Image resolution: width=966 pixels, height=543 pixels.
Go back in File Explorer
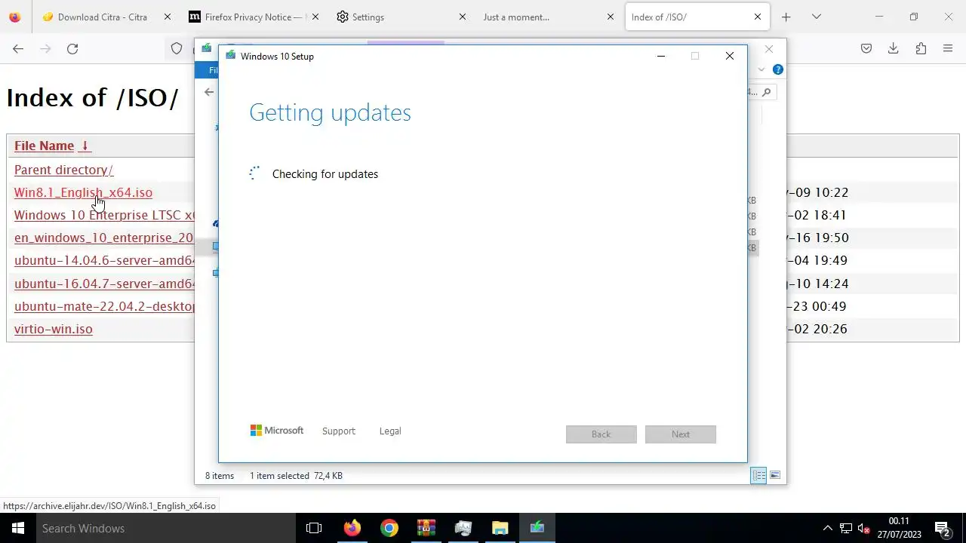point(209,92)
